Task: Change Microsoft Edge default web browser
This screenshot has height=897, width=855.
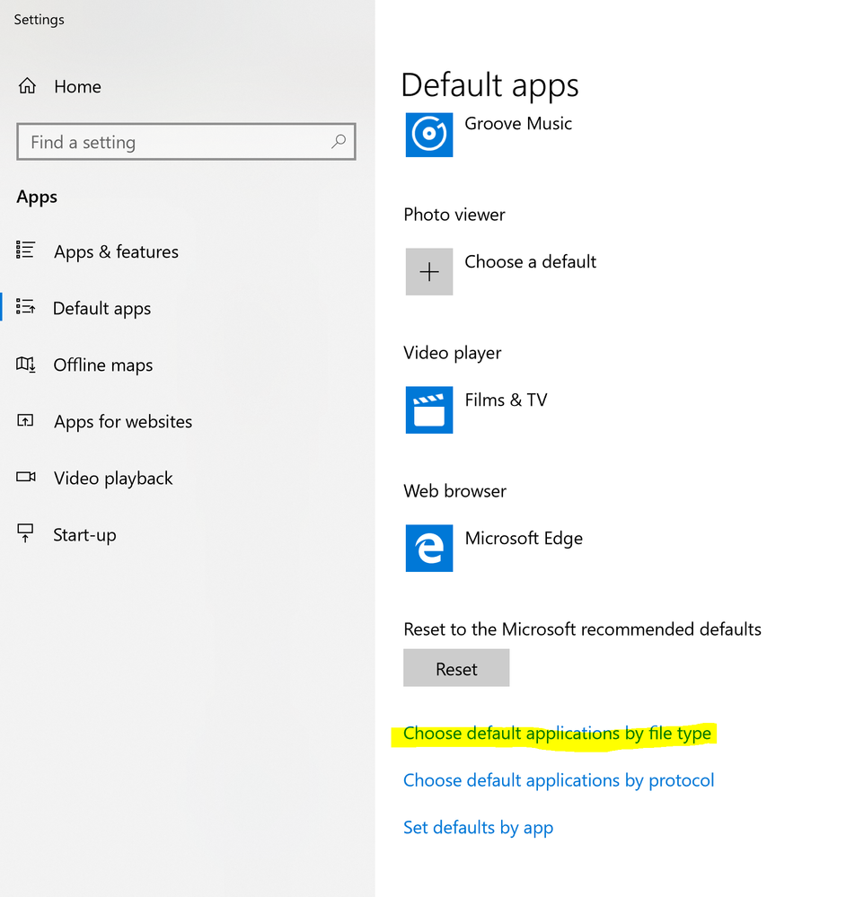Action: (x=524, y=539)
